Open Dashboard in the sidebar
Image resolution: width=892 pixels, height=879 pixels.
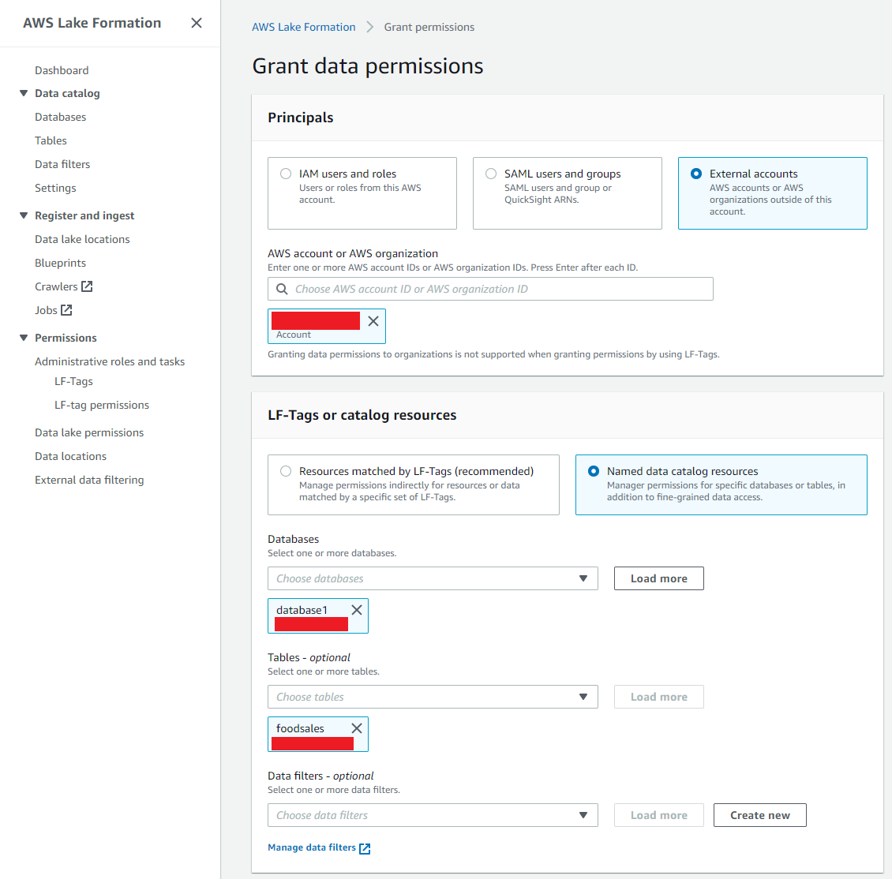(x=62, y=70)
